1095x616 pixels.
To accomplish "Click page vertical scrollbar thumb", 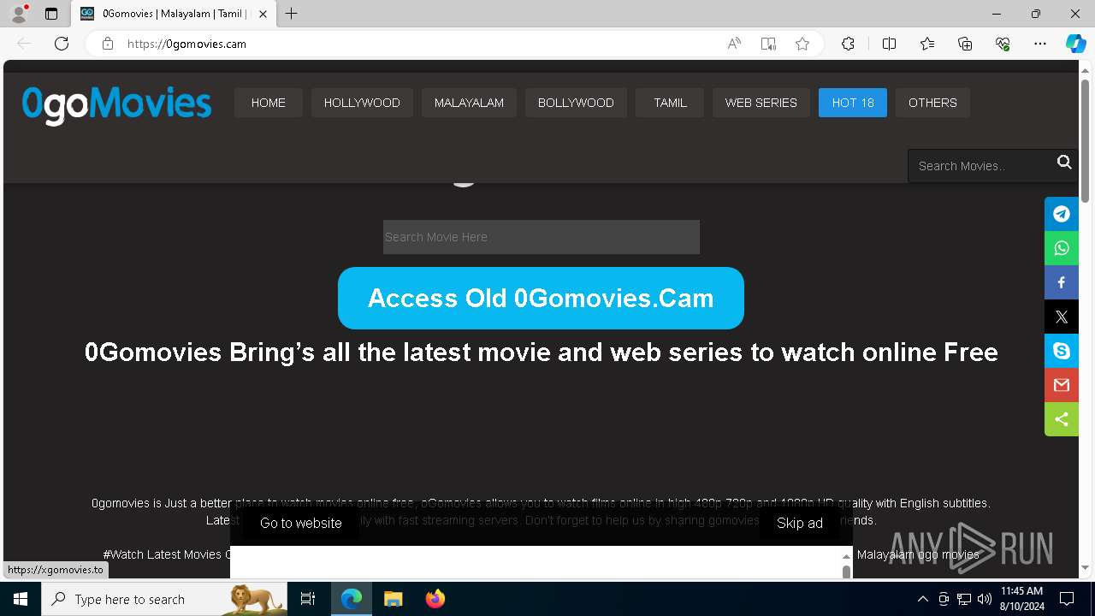I will [x=1086, y=141].
